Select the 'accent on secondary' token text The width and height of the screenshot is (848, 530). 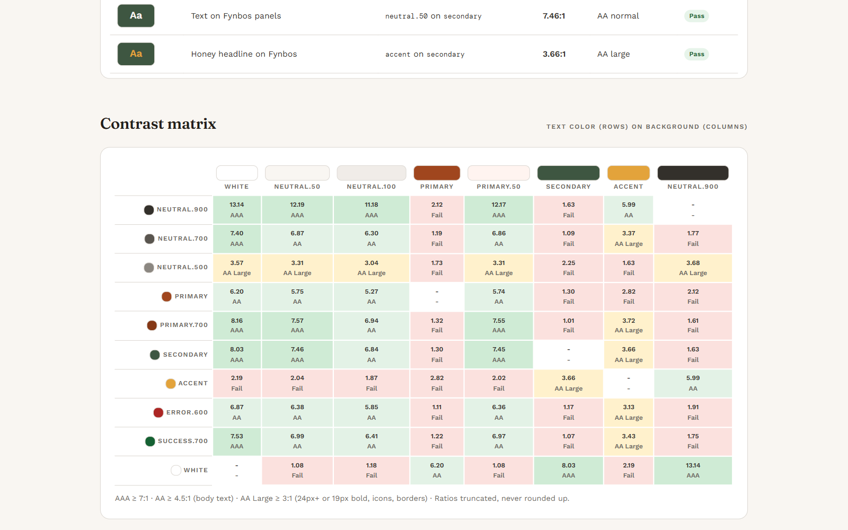[425, 55]
